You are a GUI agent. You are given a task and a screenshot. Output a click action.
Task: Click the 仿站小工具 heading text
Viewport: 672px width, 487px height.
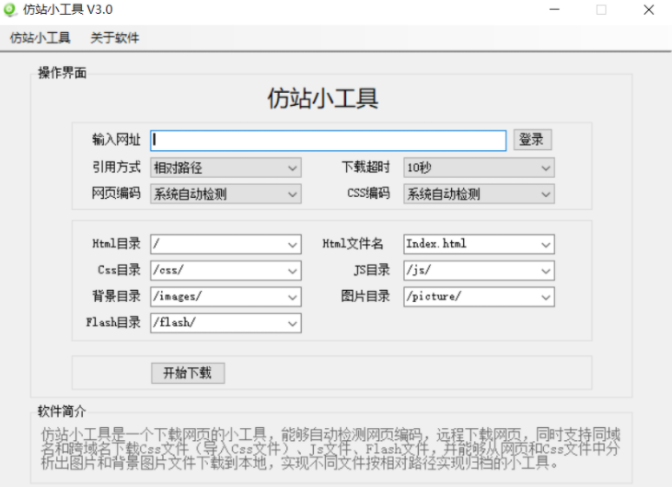click(x=323, y=99)
